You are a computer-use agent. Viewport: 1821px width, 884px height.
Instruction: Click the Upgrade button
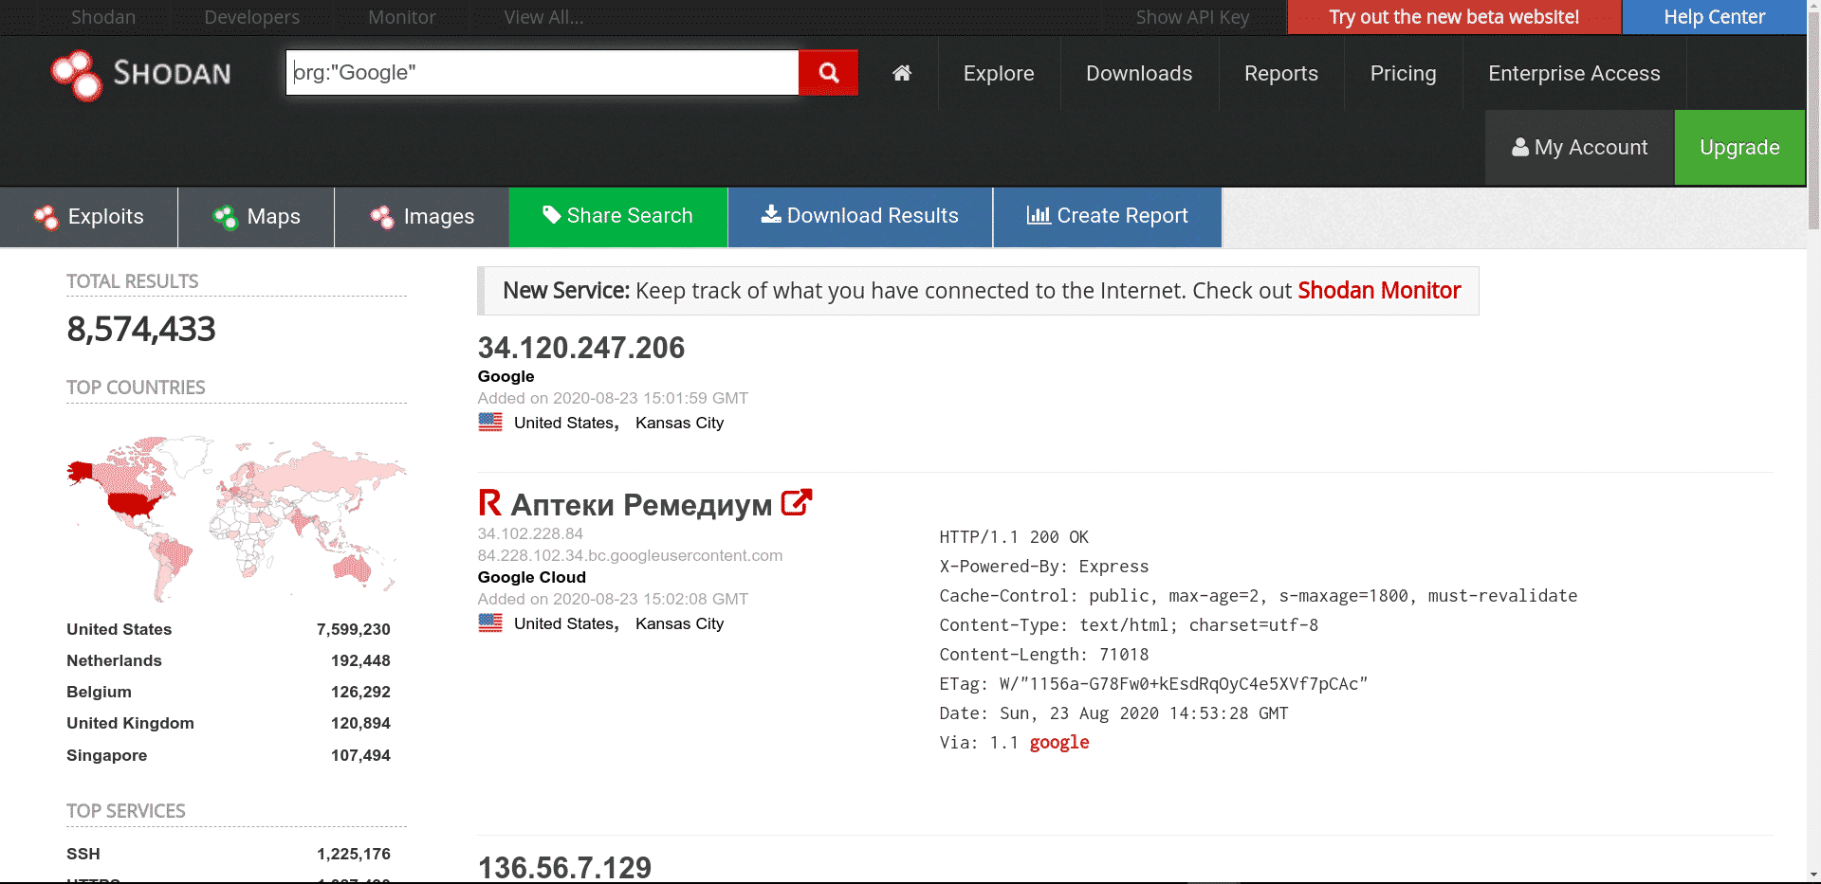1739,147
